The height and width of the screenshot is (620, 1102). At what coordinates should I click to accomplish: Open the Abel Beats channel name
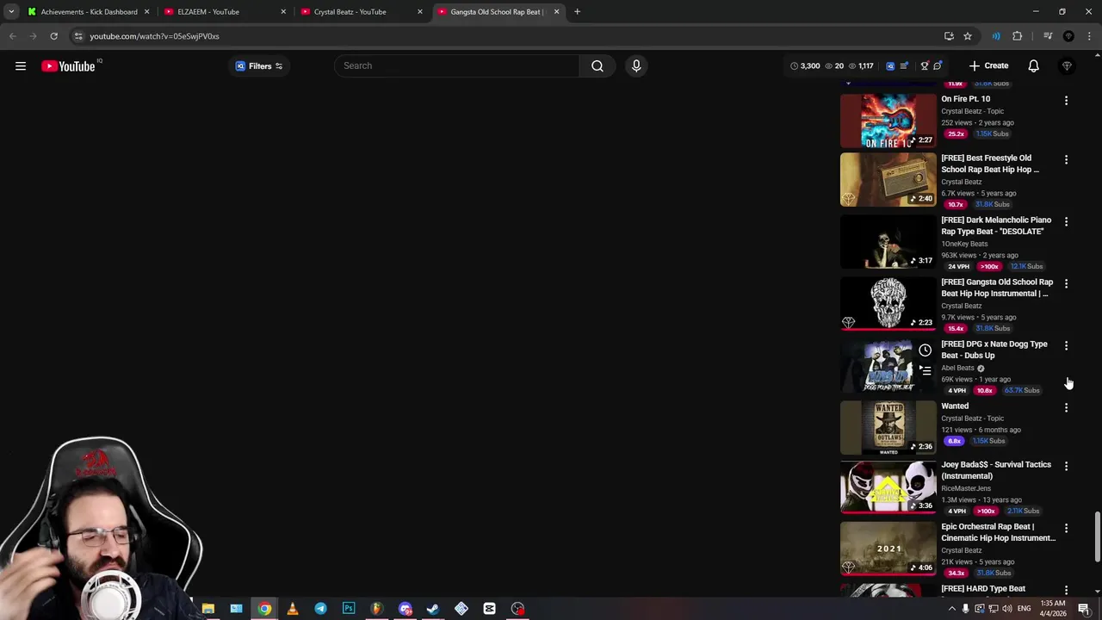click(957, 368)
